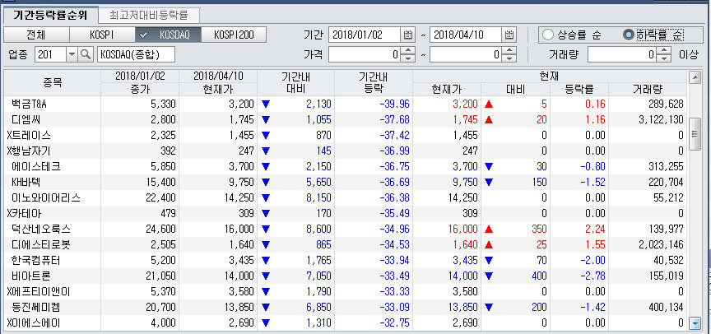This screenshot has height=334, width=711.
Task: Decrease maximum price stepper down arrow
Action: pyautogui.click(x=509, y=59)
